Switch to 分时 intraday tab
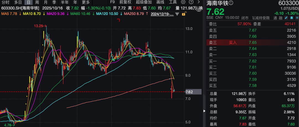The image size is (299, 127). tap(5, 2)
